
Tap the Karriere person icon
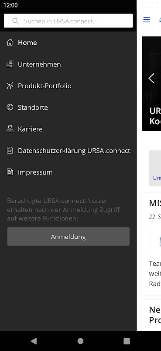click(10, 129)
